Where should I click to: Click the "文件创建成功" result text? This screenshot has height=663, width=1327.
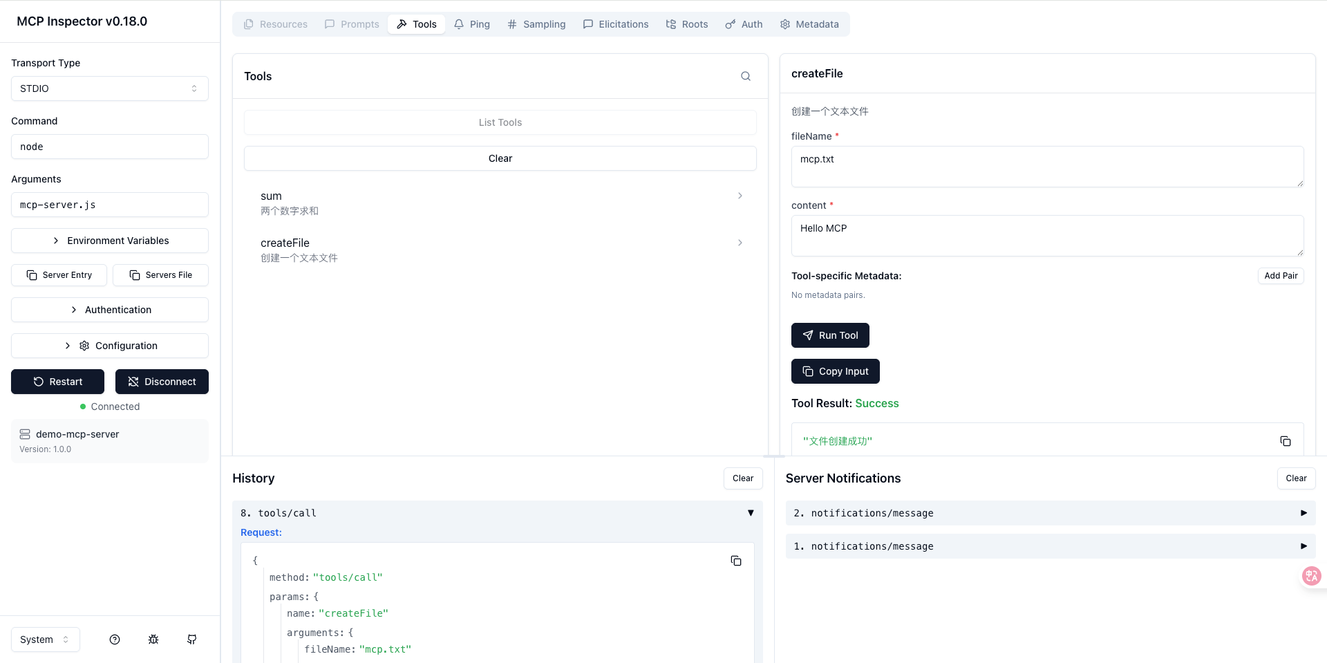point(838,441)
